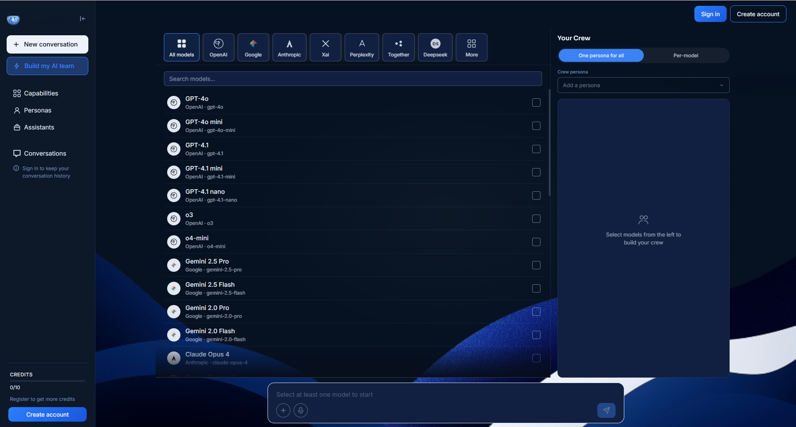Screen dimensions: 796x427
Task: Click the Sign in to keep history notice
Action: [46, 172]
